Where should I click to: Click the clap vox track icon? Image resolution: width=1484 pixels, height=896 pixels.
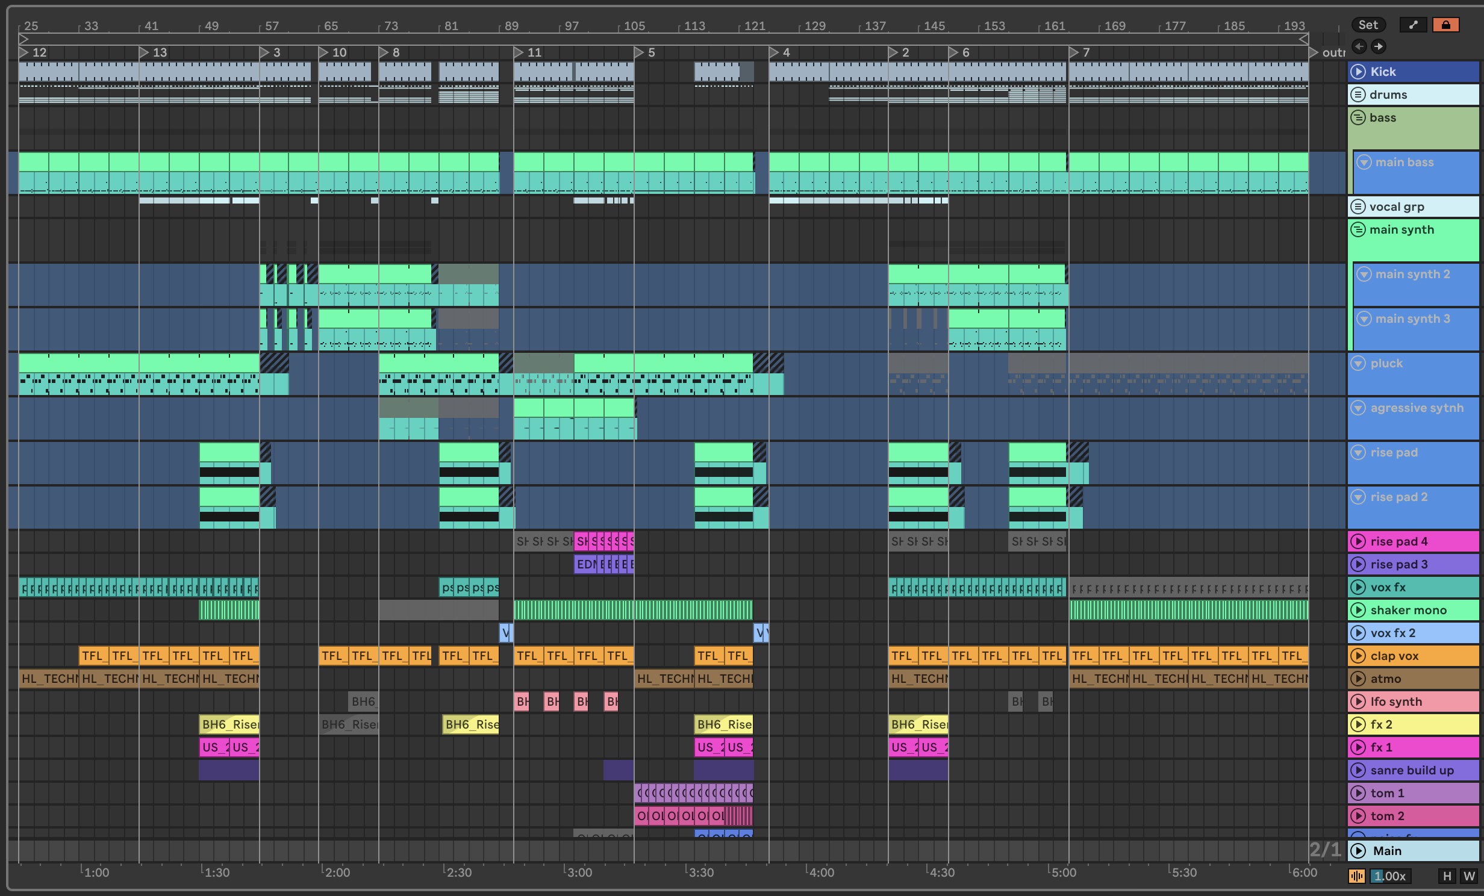point(1358,656)
